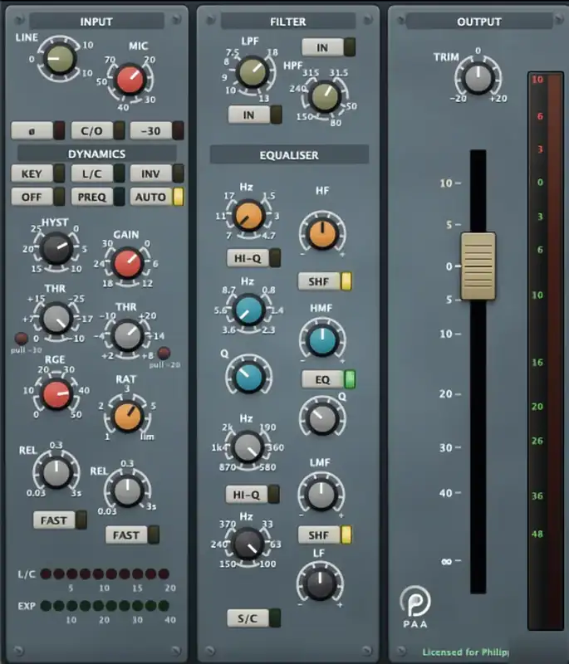Viewport: 569px width, 664px height.
Task: Click the LMF Hz knob marked 2k to 190
Action: (x=248, y=447)
